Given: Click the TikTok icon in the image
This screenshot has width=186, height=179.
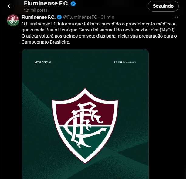Looking at the screenshot, I should click(123, 62).
